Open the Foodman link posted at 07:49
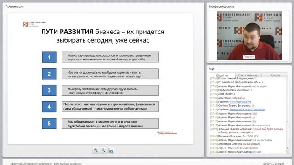The height and width of the screenshot is (165, 294). (x=247, y=110)
